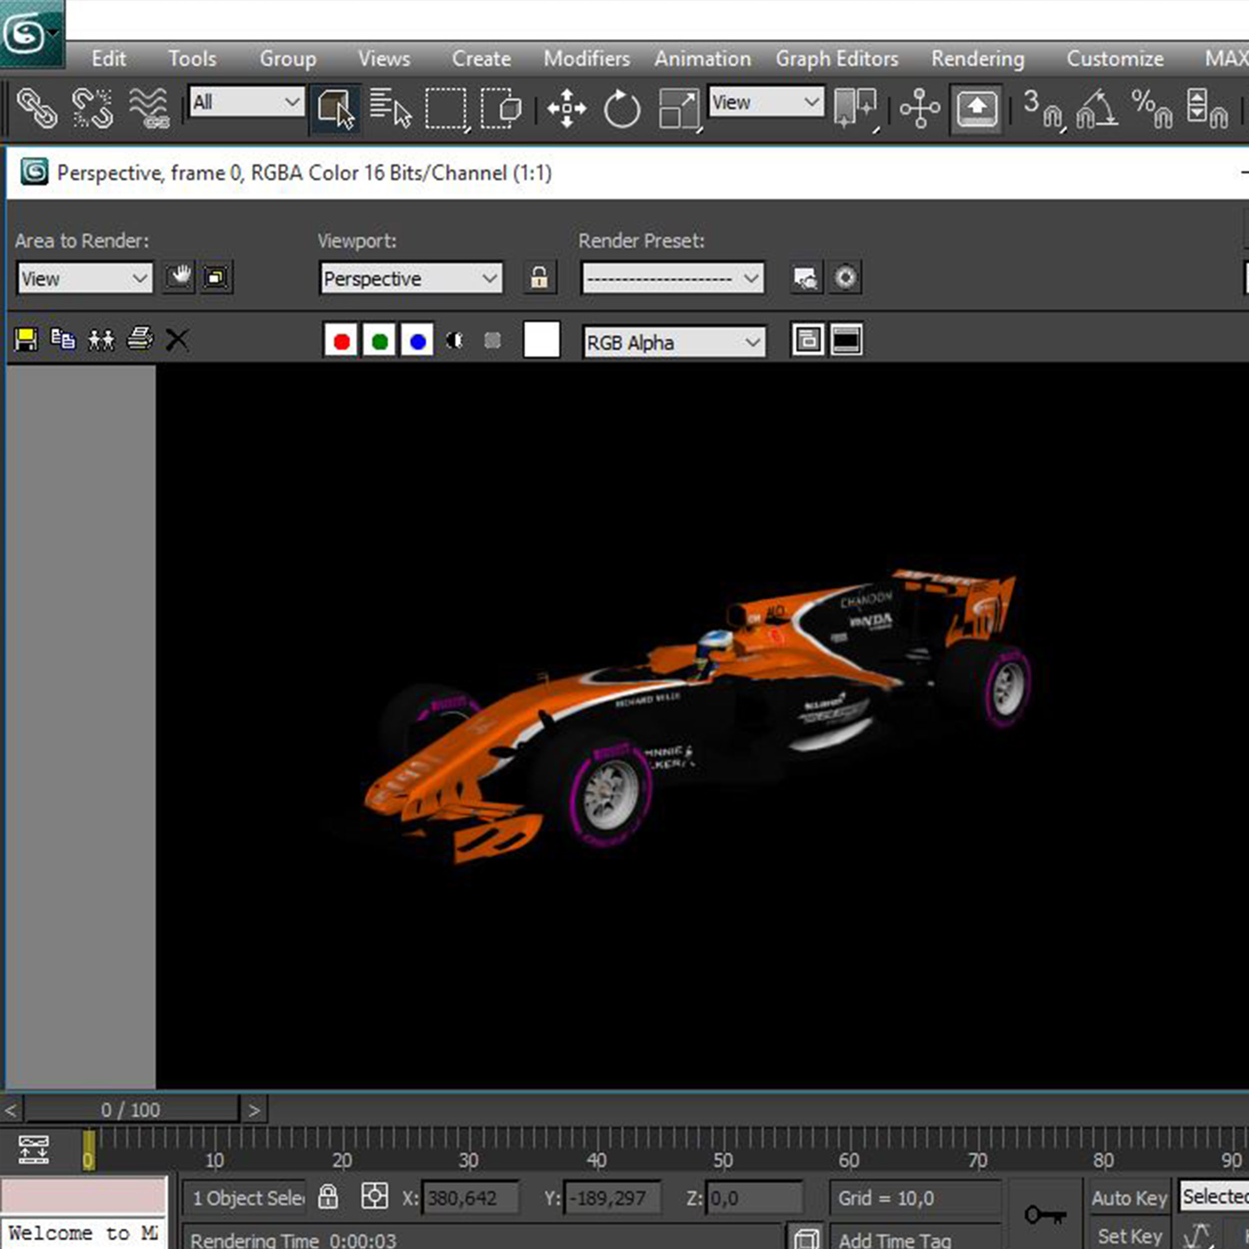This screenshot has width=1249, height=1249.
Task: Clear the rendered frame with X
Action: [177, 339]
